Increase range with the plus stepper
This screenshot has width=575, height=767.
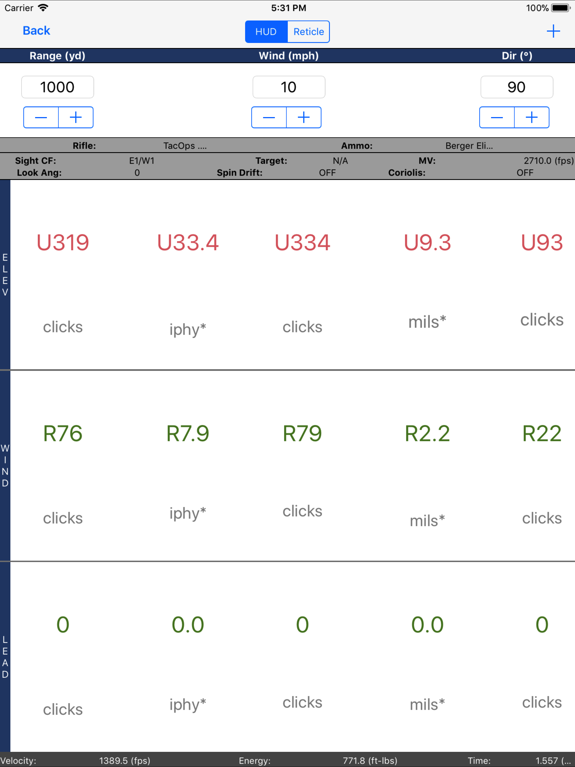click(x=76, y=118)
